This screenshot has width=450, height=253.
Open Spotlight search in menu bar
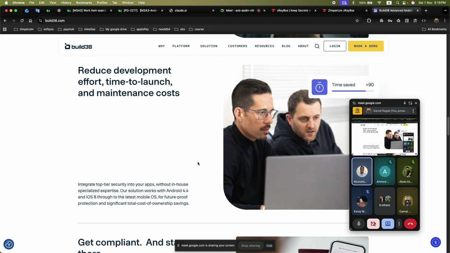(398, 2)
